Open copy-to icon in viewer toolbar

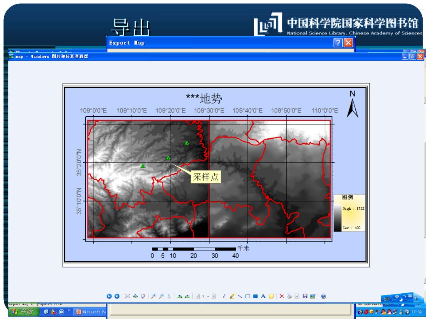[297, 296]
